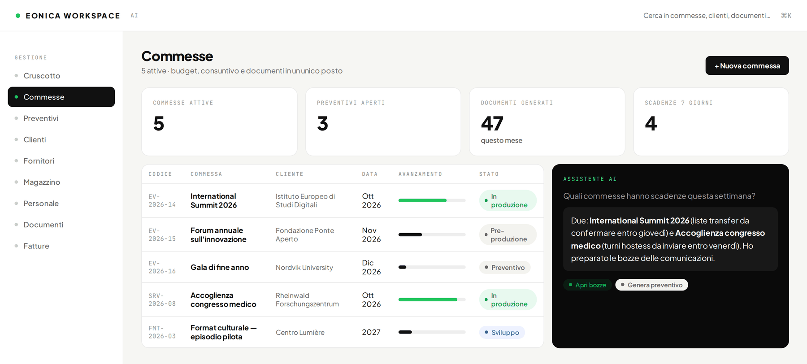Open the Commesse attive stat card

point(219,122)
